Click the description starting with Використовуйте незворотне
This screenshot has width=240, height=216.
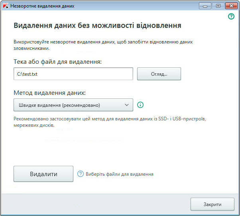tap(103, 45)
